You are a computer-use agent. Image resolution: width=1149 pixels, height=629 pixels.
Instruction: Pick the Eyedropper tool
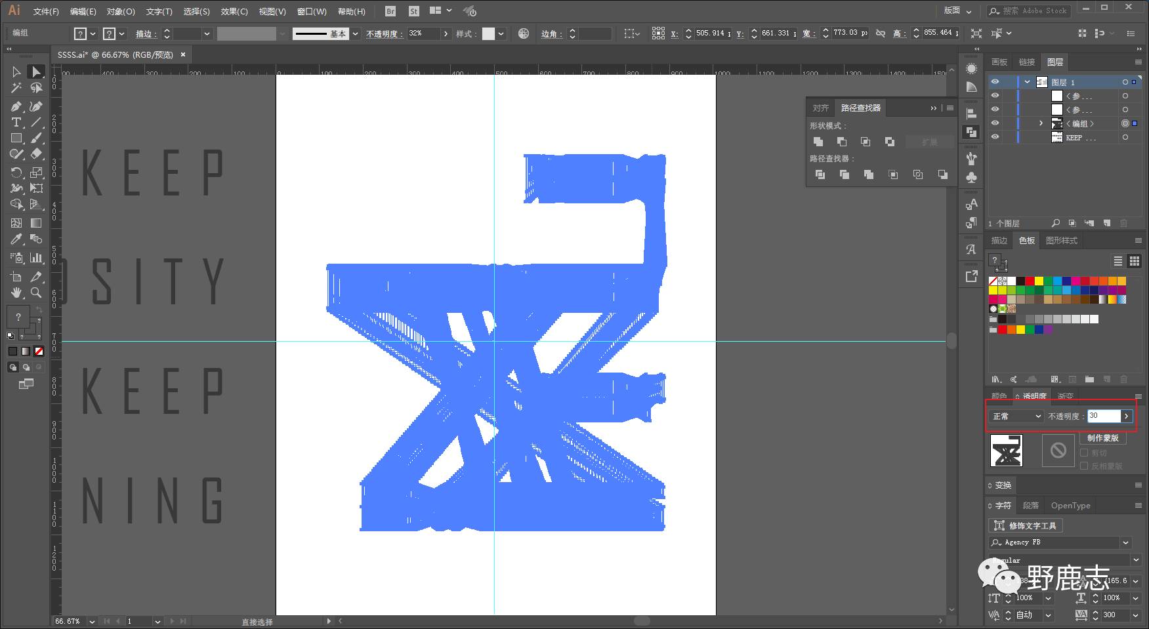[x=16, y=239]
